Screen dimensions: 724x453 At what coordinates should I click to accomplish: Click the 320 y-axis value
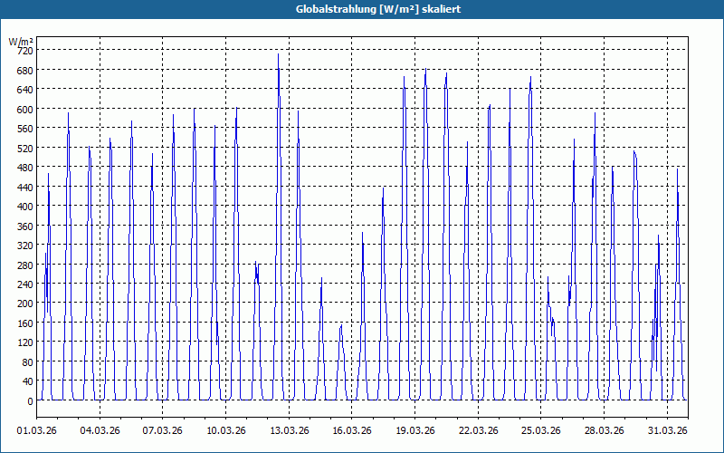24,245
